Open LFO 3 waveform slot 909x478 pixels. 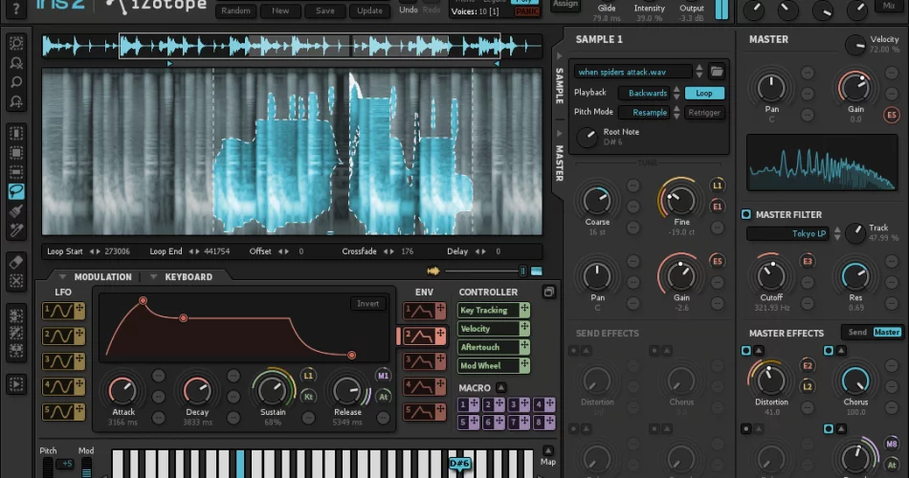click(x=64, y=361)
